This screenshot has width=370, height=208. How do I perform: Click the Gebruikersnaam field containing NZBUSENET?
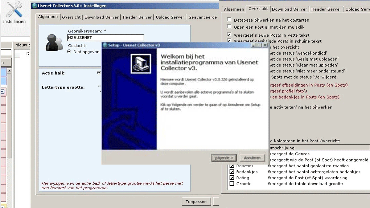coord(105,38)
